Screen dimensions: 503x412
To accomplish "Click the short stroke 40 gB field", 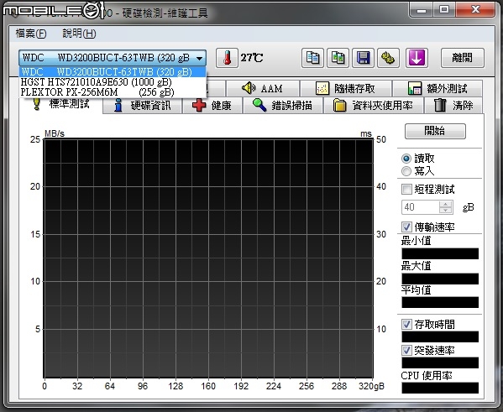I will click(x=421, y=207).
